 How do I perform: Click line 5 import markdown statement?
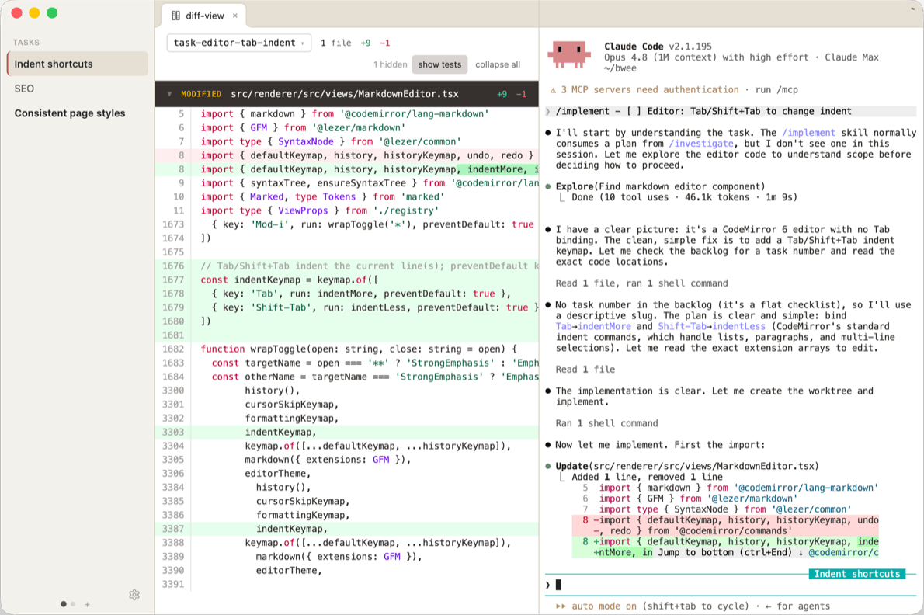pos(346,113)
